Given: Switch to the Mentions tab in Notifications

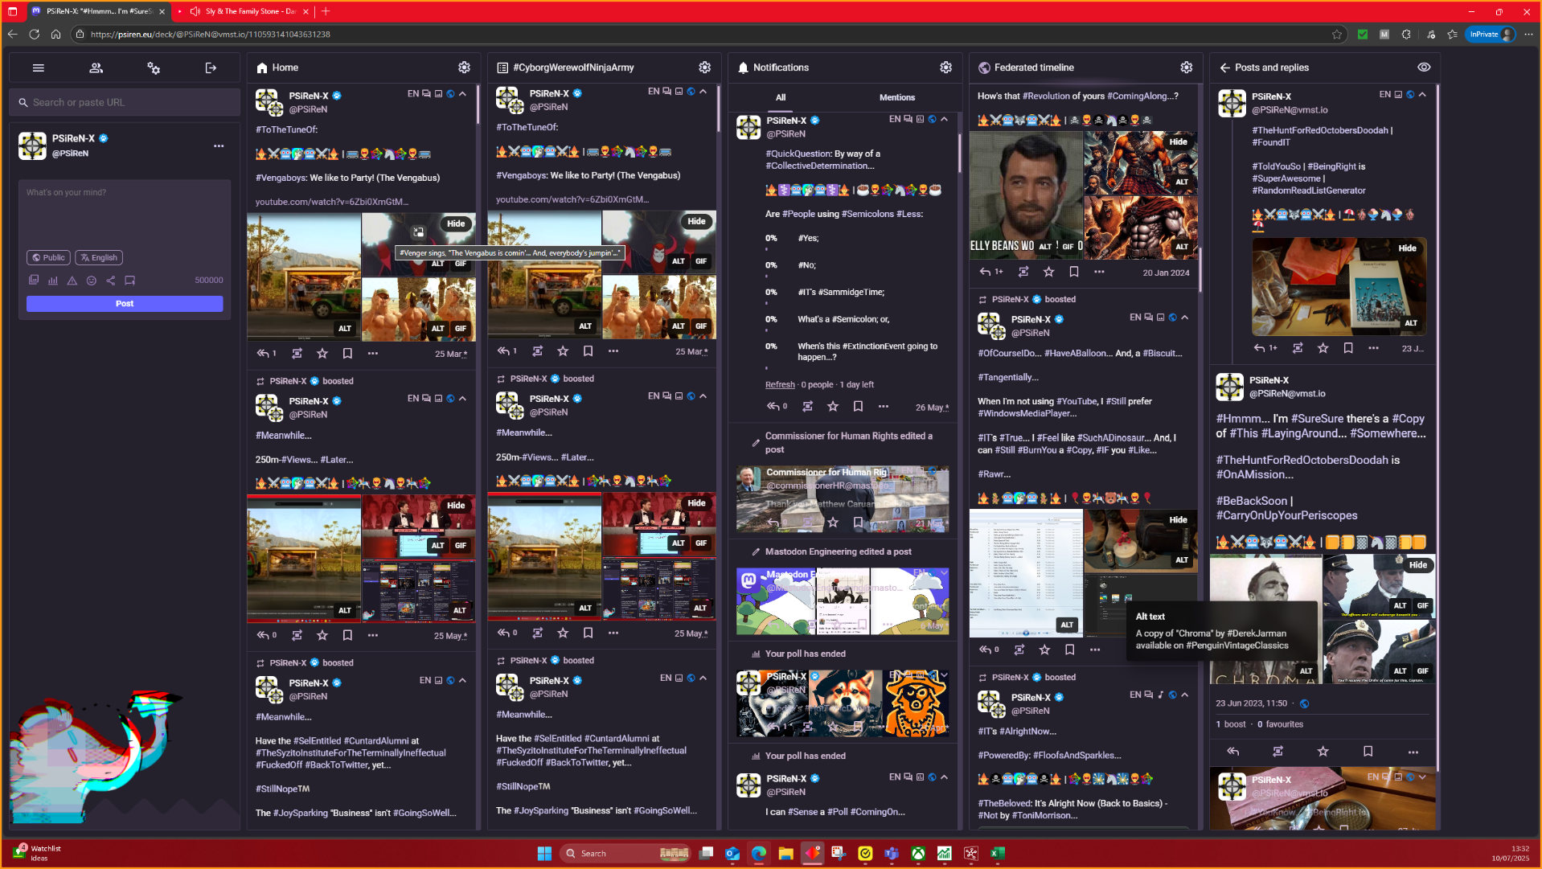Looking at the screenshot, I should coord(897,97).
